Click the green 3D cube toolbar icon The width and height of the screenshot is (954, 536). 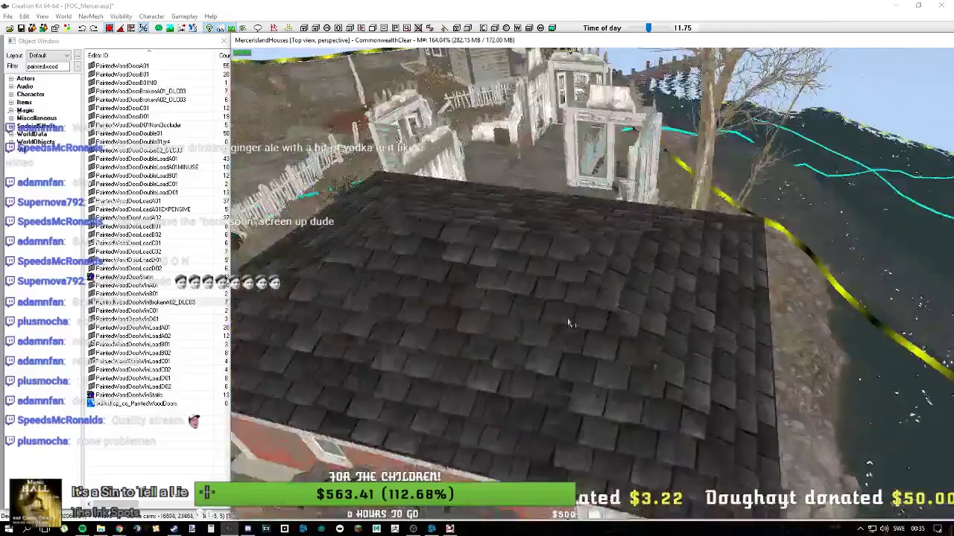552,28
